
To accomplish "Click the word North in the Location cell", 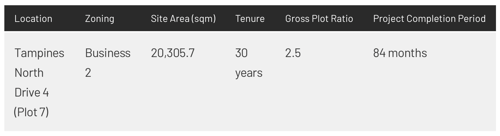I will tap(29, 73).
